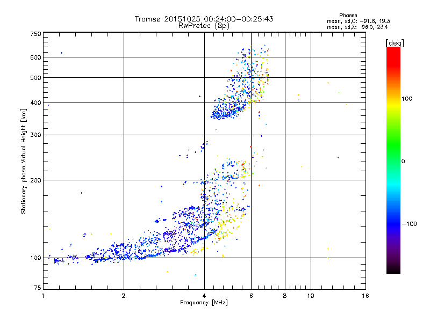Click the '0' colorbar tick label
Screen dimensions: 430x322
[403, 161]
